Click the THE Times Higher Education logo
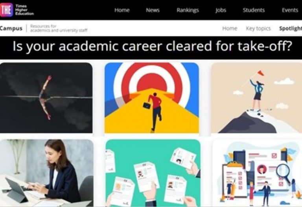 point(17,10)
